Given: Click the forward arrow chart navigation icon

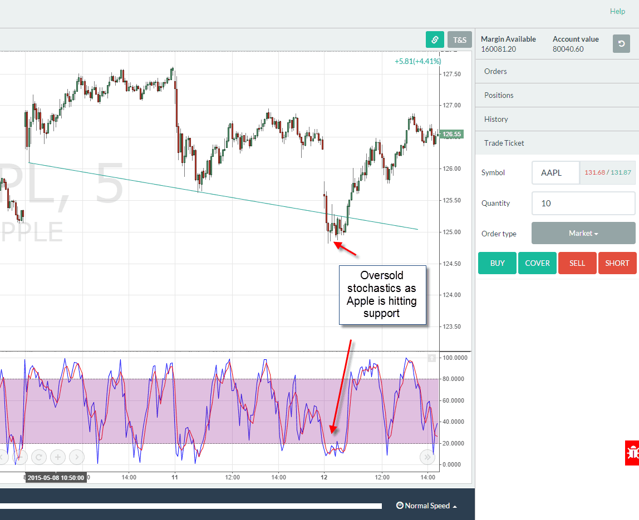Looking at the screenshot, I should [x=77, y=457].
